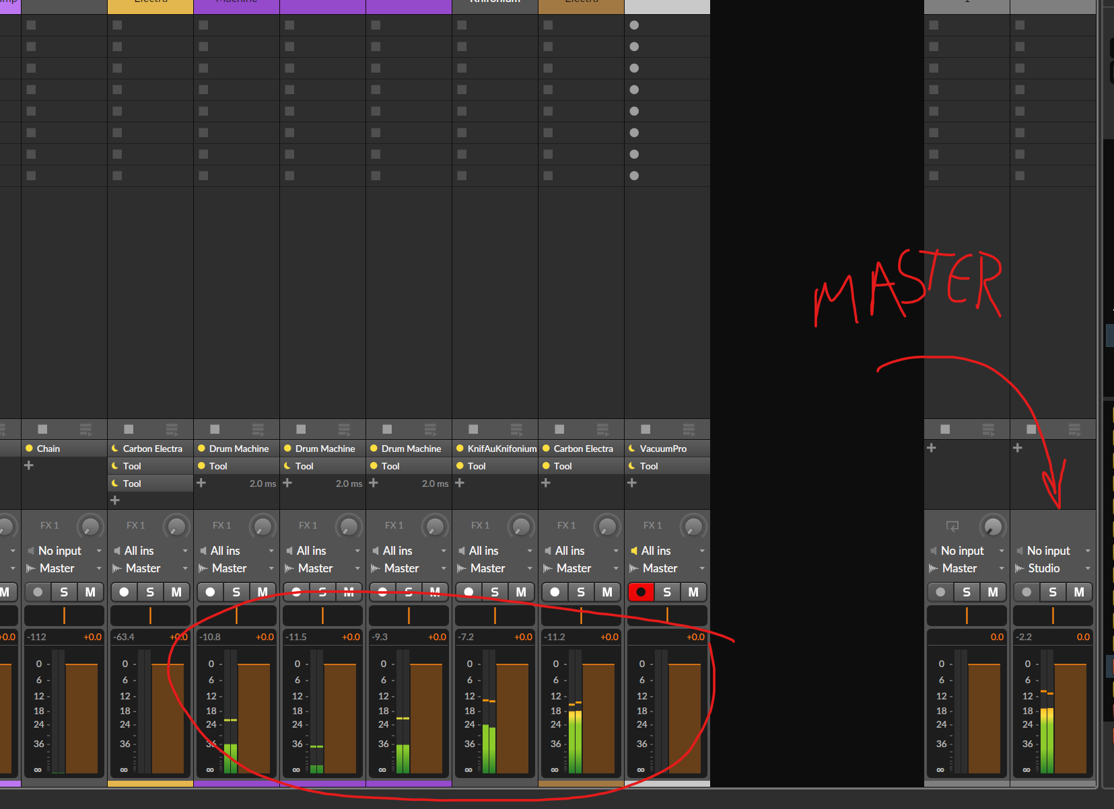This screenshot has width=1114, height=809.
Task: Click the monitor speaker on KnifAuKnifonium track
Action: [461, 551]
